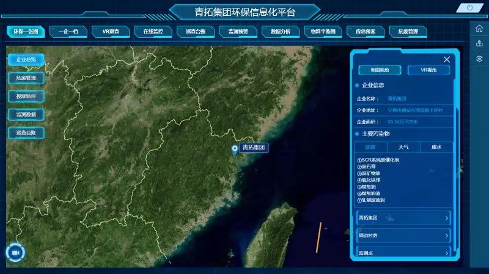The image size is (489, 274).
Task: Click the 监测数据 side button
Action: coord(26,114)
